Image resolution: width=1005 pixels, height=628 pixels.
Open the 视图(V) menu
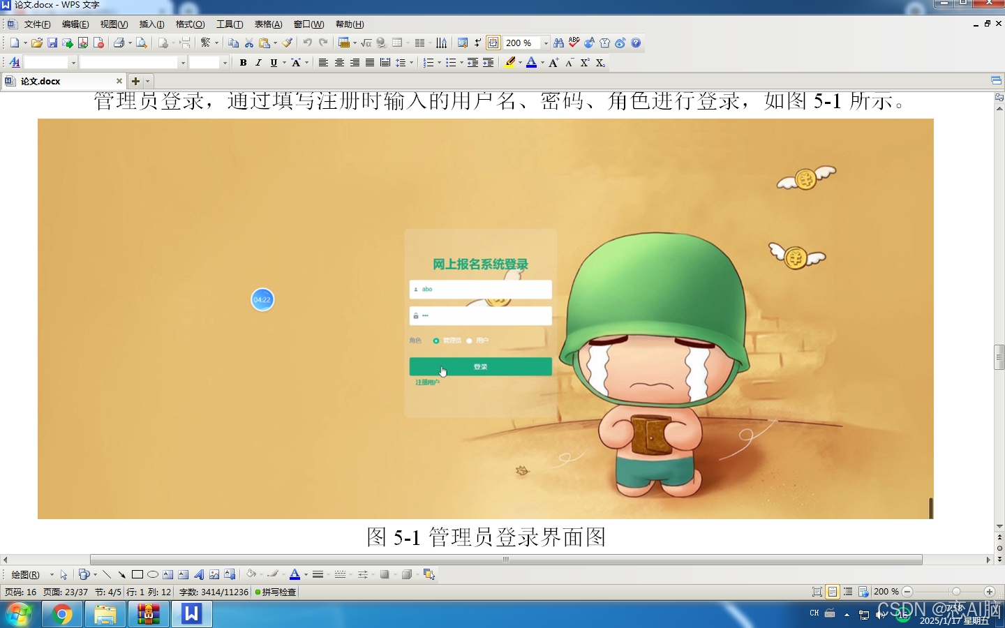(x=114, y=24)
